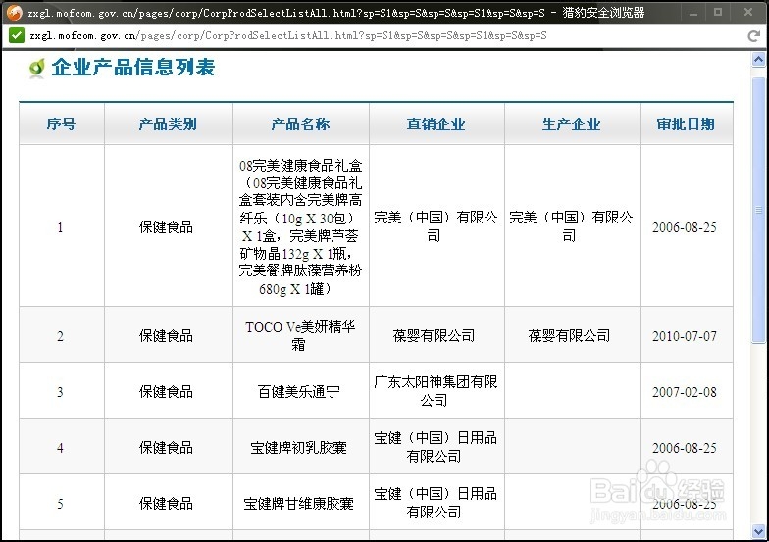Click serial number 1 cell

(61, 227)
